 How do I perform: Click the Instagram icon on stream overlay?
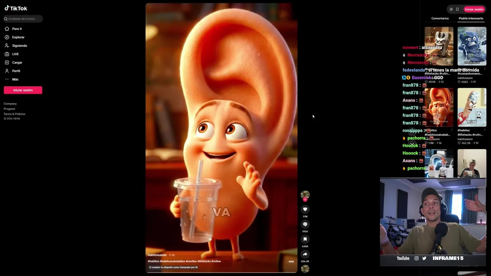pos(417,258)
